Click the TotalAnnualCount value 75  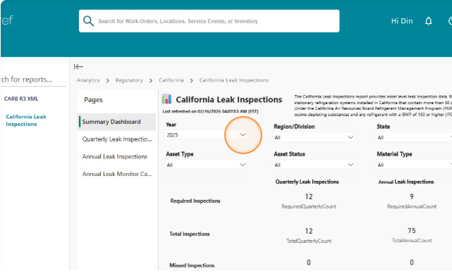click(x=412, y=231)
